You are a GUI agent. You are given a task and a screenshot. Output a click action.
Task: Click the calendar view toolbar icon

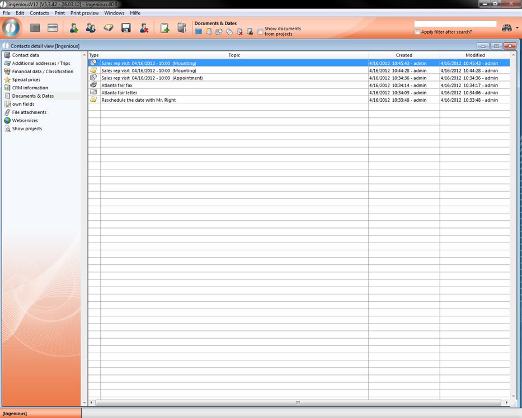click(x=53, y=28)
